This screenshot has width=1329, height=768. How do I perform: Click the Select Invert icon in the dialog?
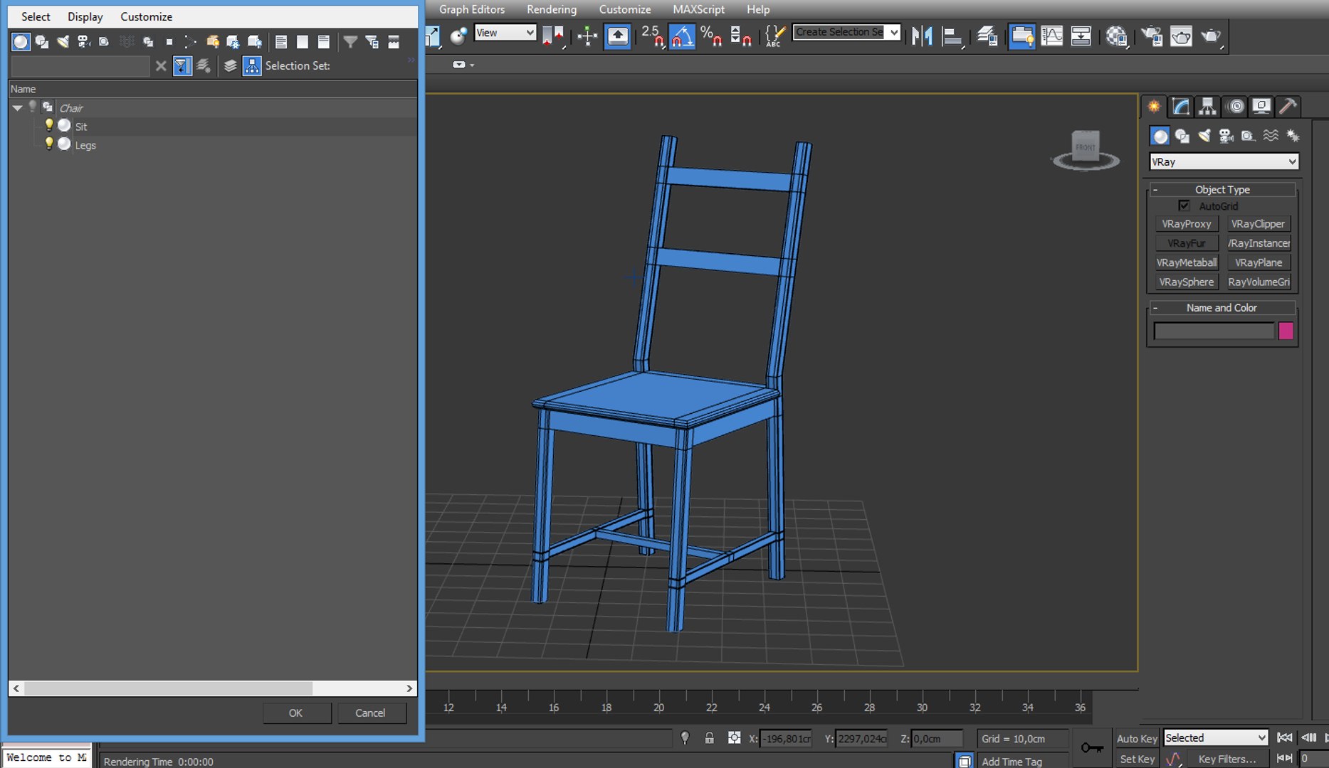tap(323, 42)
